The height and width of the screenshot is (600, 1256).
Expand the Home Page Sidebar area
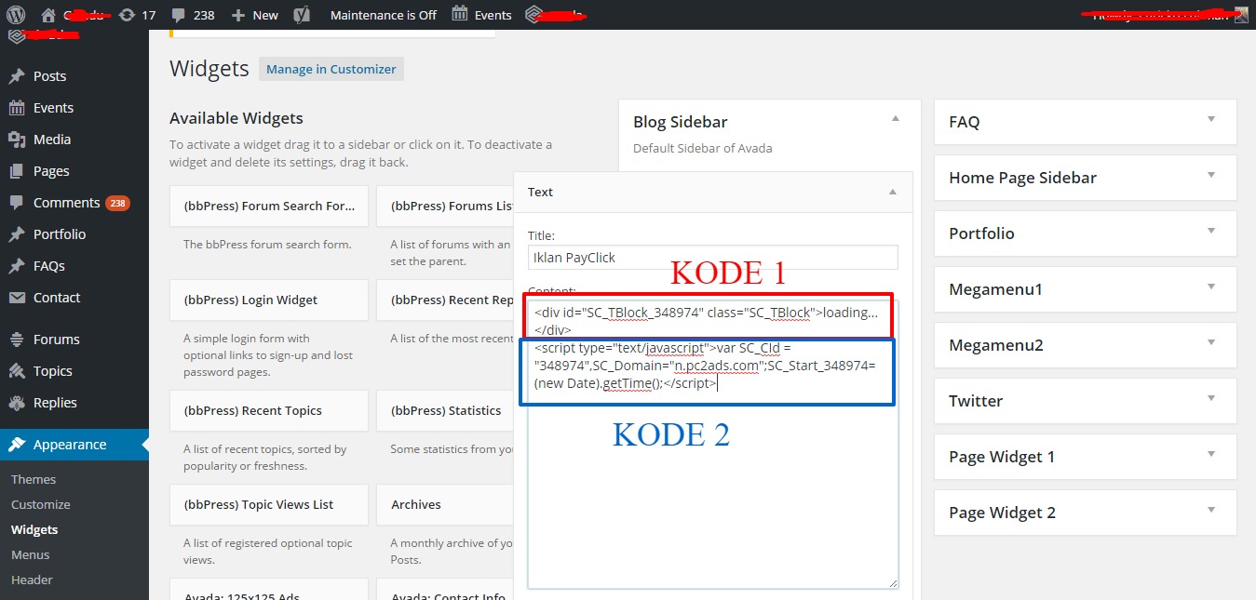(1211, 175)
